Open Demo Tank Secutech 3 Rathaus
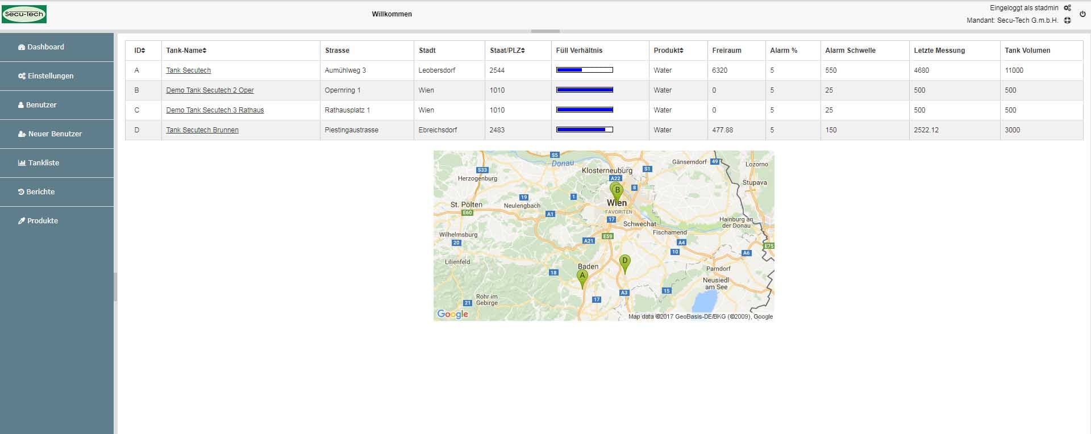Image resolution: width=1091 pixels, height=434 pixels. [215, 110]
